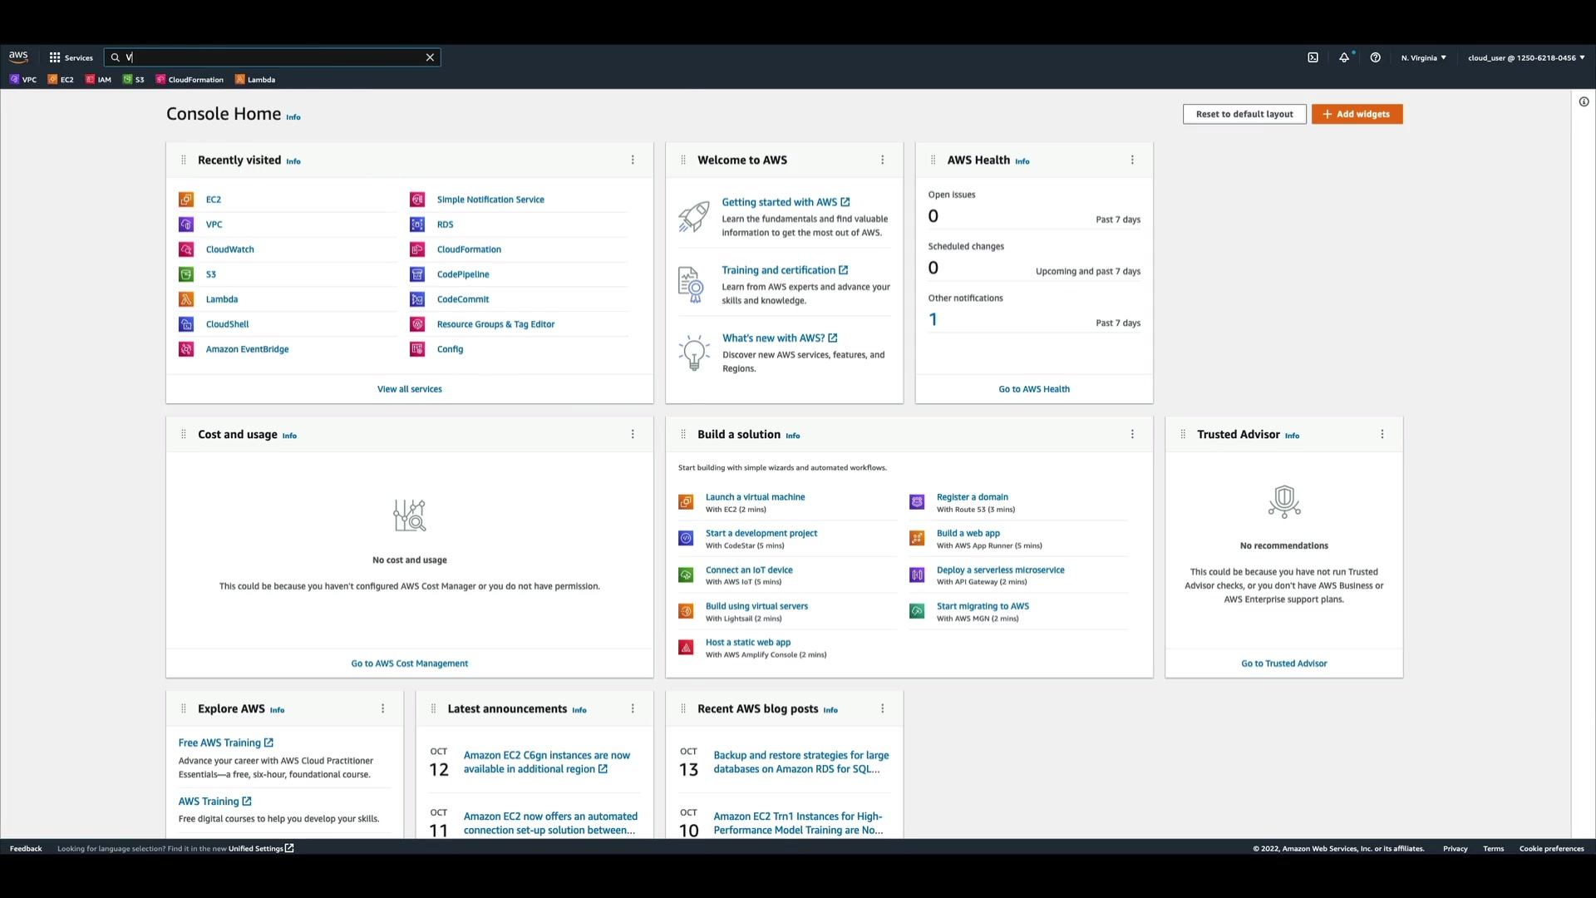Open CloudShell terminal icon in top bar
The width and height of the screenshot is (1596, 898).
[1313, 57]
